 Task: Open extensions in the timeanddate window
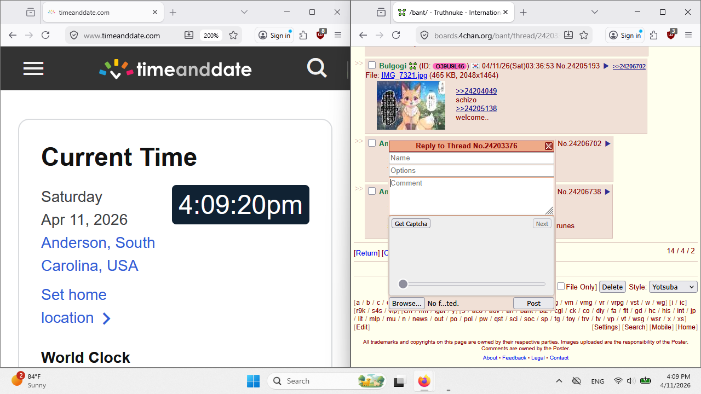(303, 35)
